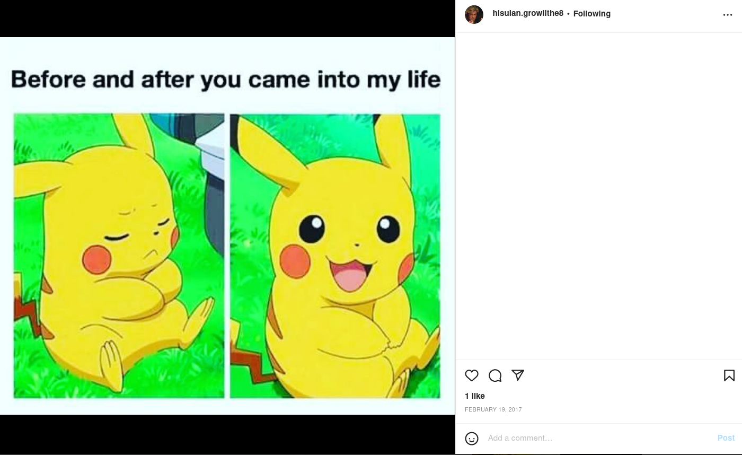Open comments with the speech bubble icon
Screen dimensions: 742x455
495,375
